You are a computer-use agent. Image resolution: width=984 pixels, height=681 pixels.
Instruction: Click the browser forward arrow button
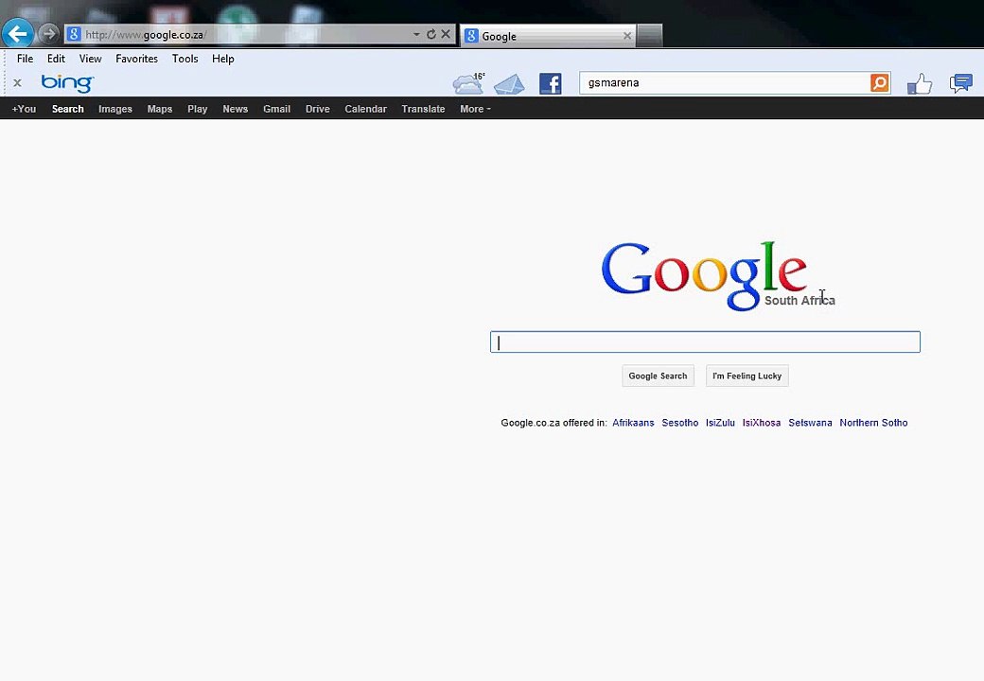point(48,34)
